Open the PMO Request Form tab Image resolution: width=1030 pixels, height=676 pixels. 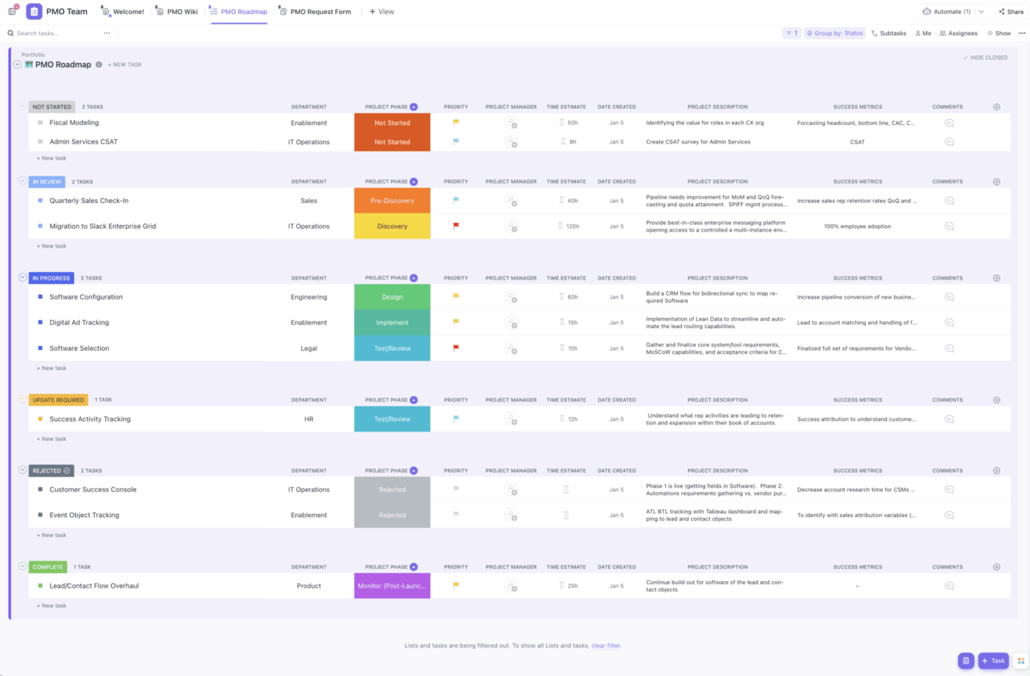(x=319, y=11)
